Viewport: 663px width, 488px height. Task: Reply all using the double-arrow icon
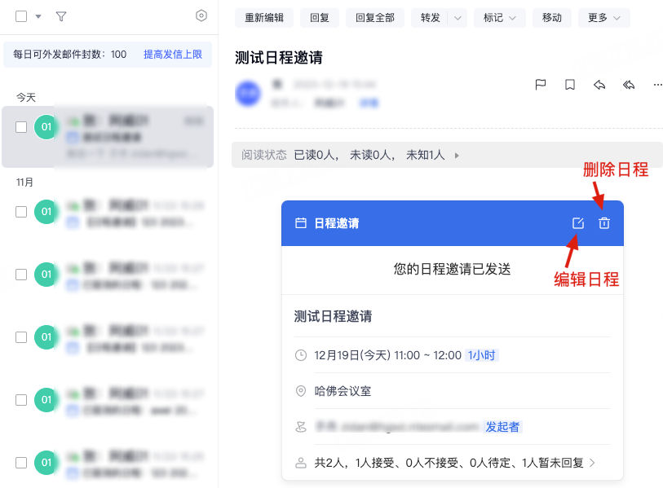pyautogui.click(x=629, y=85)
